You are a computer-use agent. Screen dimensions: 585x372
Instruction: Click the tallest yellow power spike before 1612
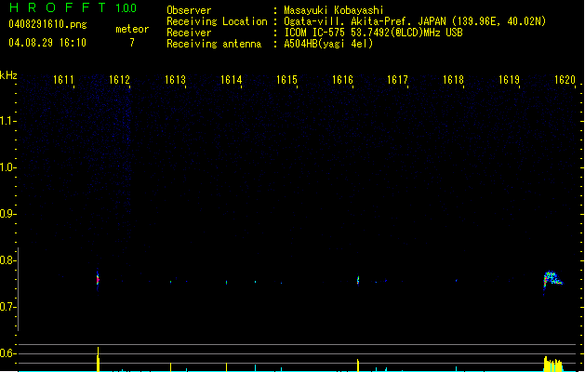click(99, 359)
